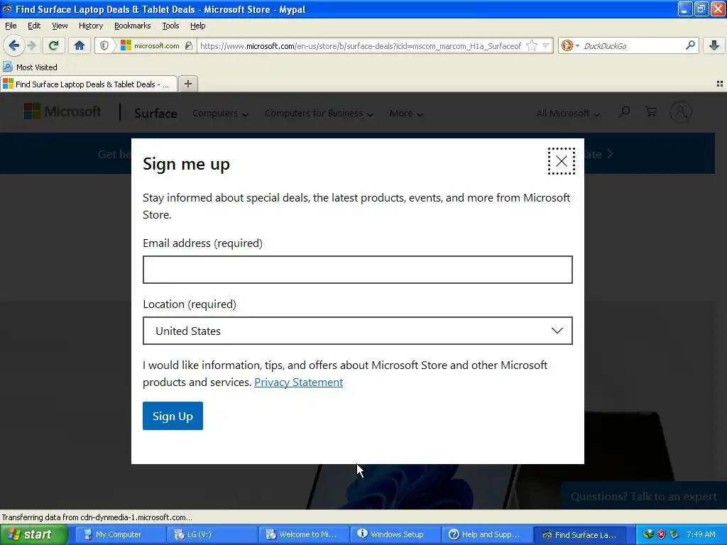Image resolution: width=727 pixels, height=545 pixels.
Task: Reload the page with the refresh icon
Action: (53, 45)
